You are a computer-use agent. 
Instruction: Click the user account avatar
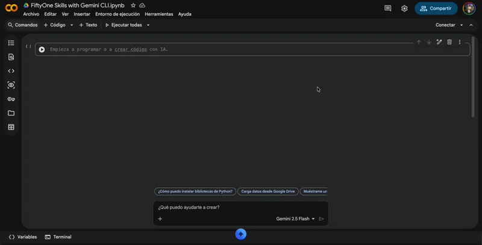click(469, 8)
